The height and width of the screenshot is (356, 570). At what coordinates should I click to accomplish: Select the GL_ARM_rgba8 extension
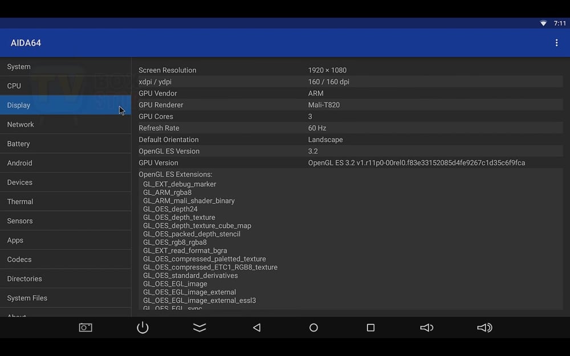(x=167, y=193)
